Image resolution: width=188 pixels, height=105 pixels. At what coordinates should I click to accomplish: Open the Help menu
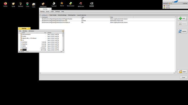point(63,12)
